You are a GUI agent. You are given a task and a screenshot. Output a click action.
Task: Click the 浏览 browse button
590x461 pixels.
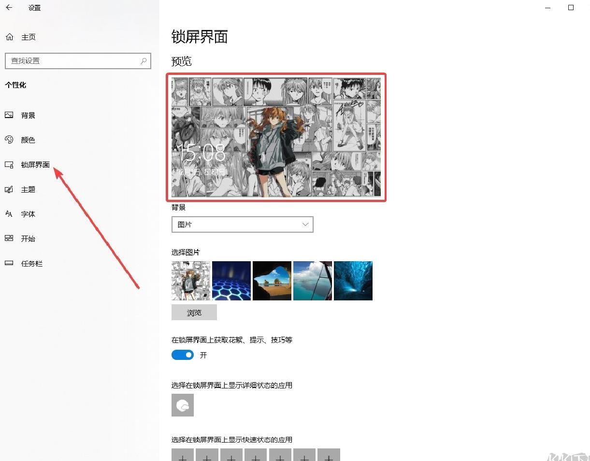(194, 312)
